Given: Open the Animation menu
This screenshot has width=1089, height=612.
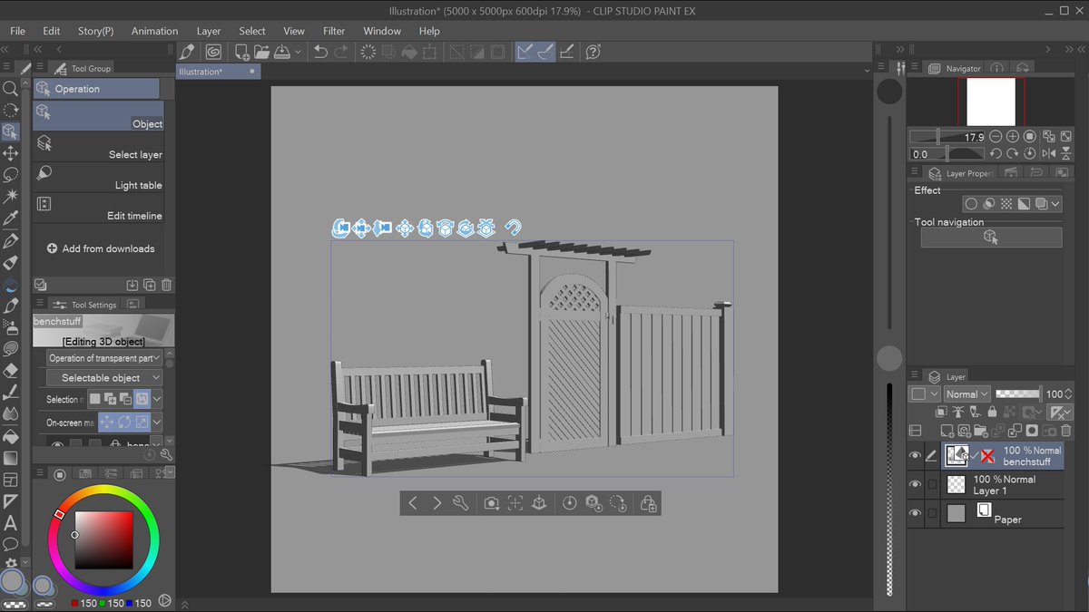Looking at the screenshot, I should (154, 31).
